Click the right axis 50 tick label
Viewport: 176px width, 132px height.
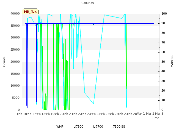(163, 62)
